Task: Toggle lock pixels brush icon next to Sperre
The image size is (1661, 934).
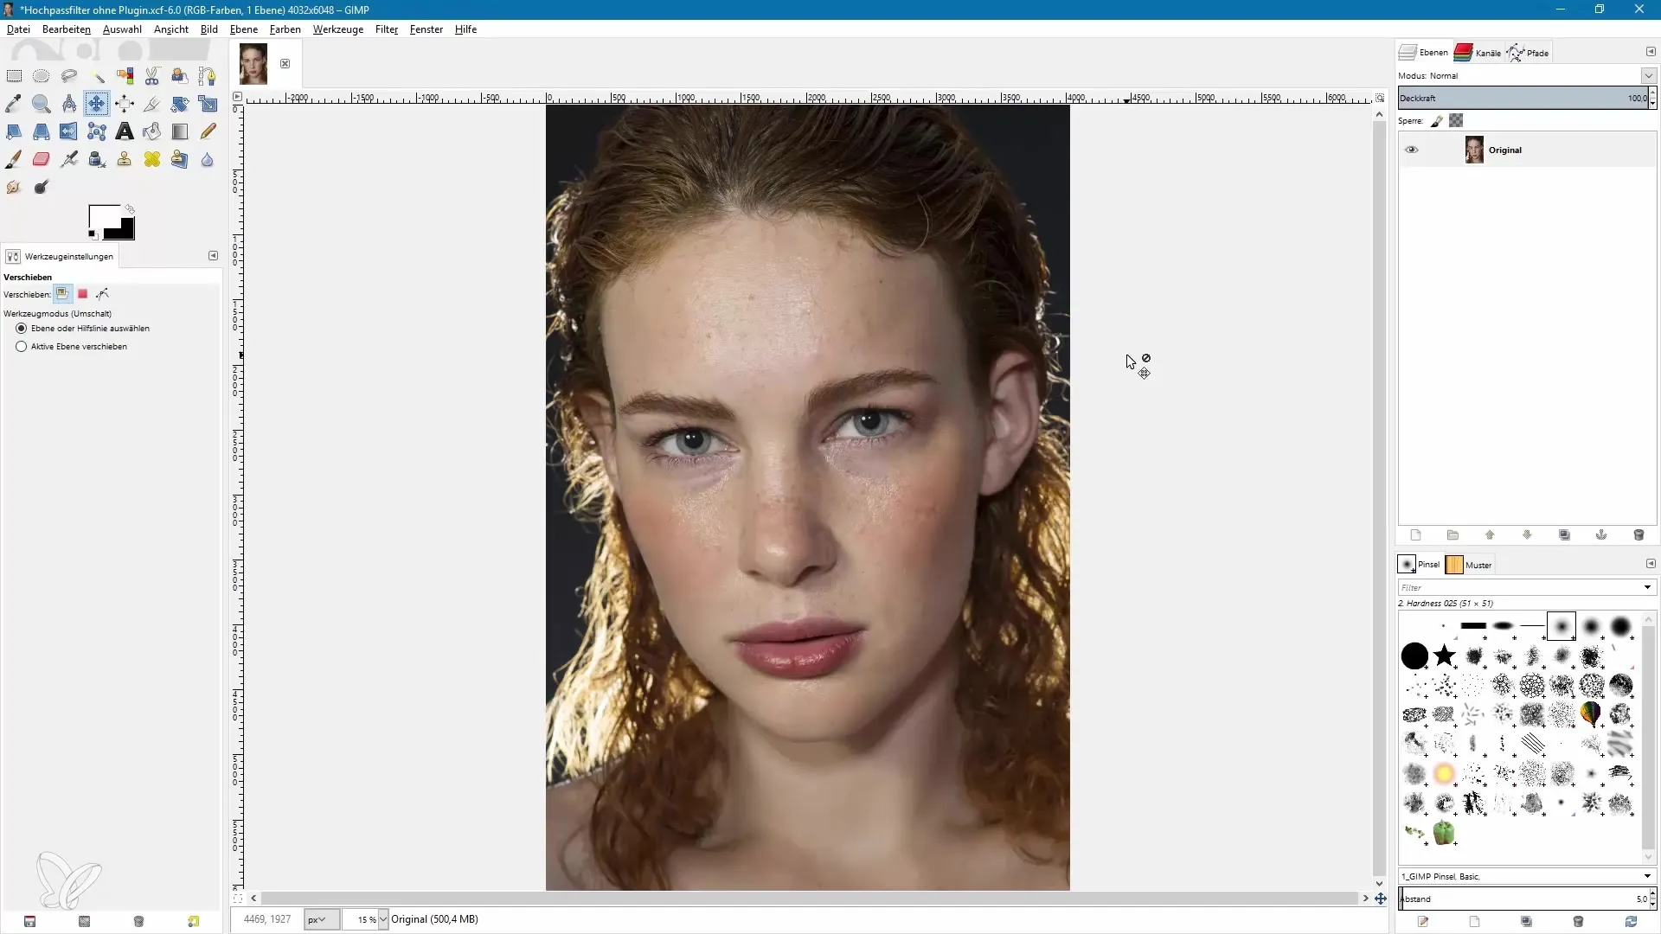Action: point(1437,121)
